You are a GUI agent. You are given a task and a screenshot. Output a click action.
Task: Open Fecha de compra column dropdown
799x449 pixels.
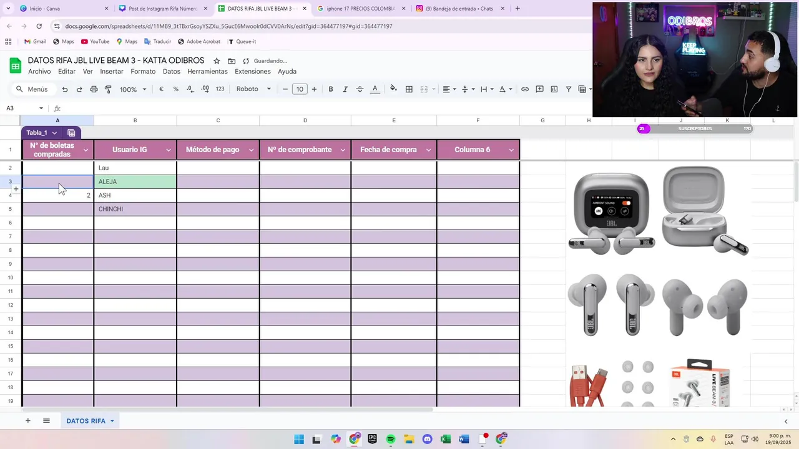(428, 150)
